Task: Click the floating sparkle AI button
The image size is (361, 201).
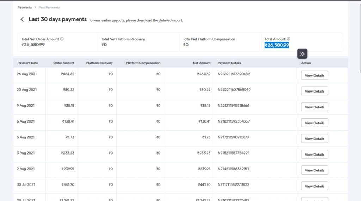Action: pos(302,54)
